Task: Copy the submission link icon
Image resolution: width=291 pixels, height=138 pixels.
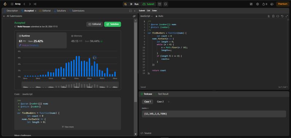Action: [134, 16]
